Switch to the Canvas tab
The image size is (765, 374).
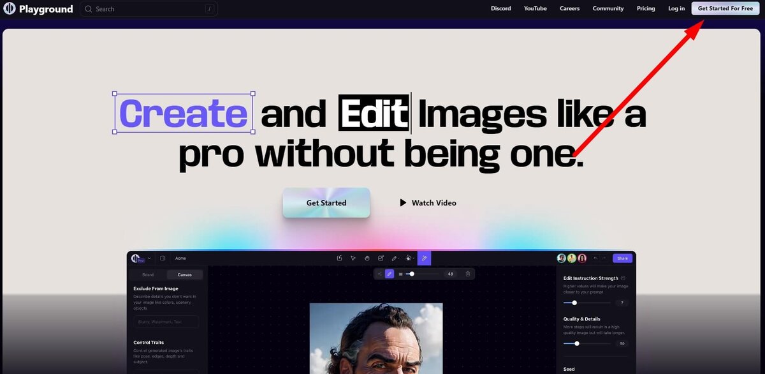click(185, 274)
